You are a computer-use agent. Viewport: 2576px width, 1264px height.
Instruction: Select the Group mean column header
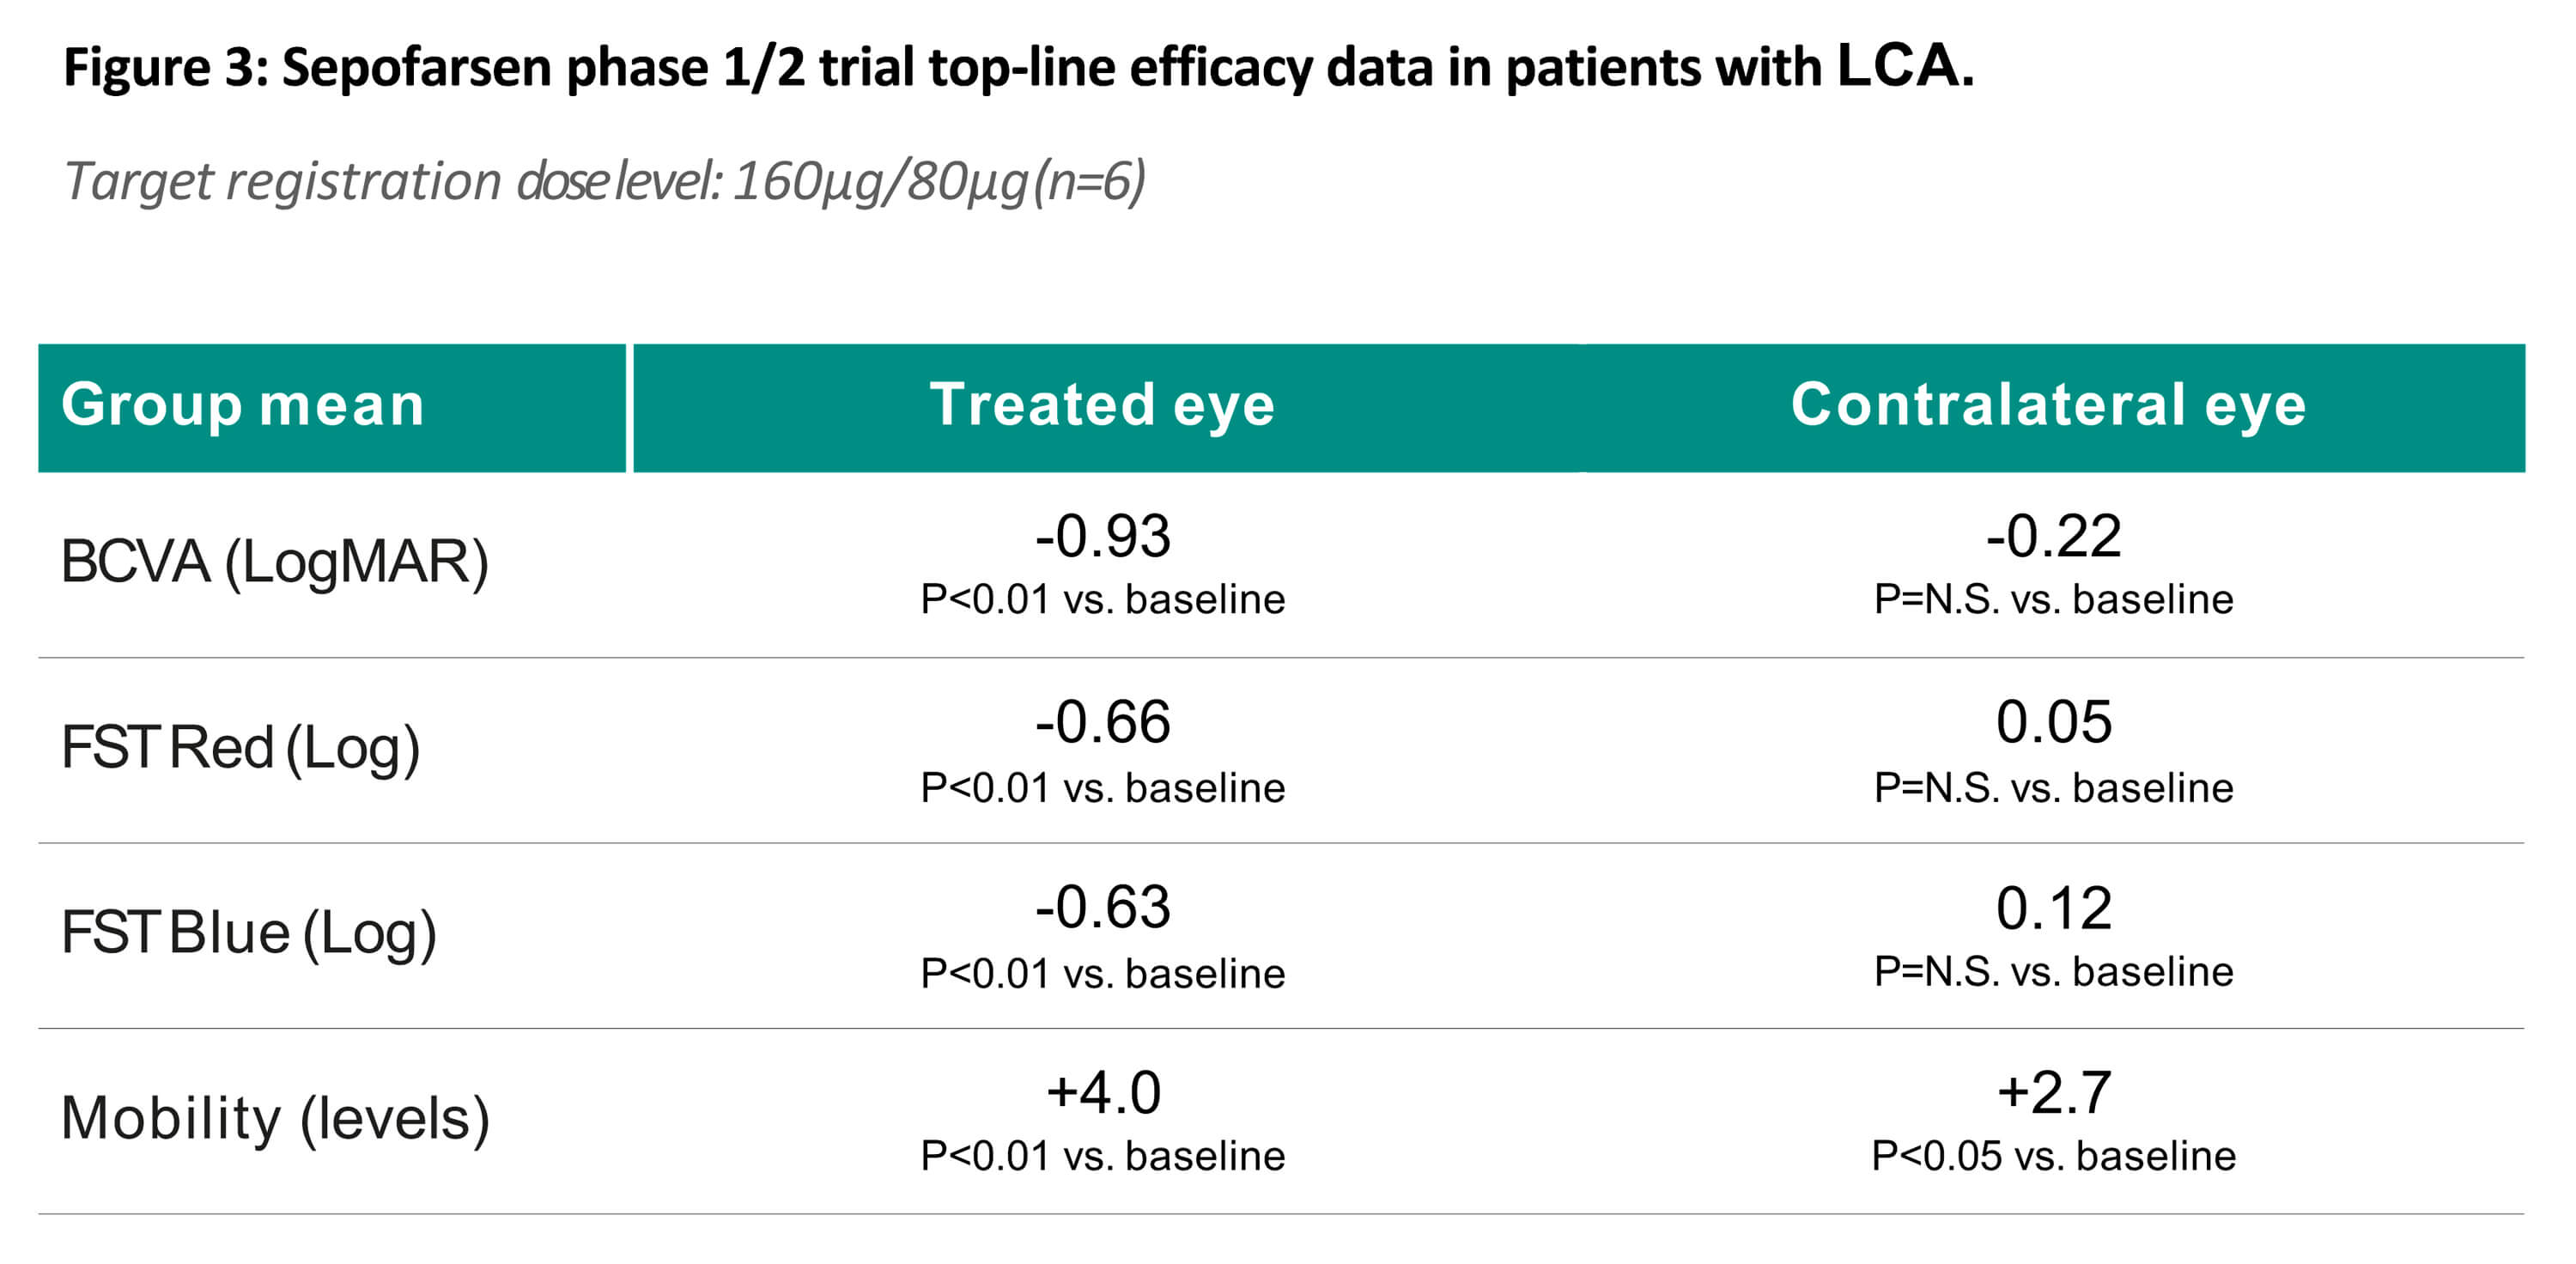(x=243, y=405)
